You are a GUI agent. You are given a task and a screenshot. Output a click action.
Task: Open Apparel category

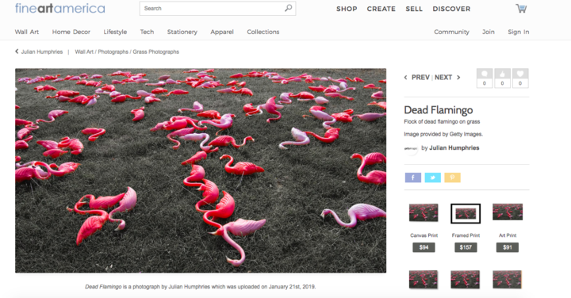(222, 32)
